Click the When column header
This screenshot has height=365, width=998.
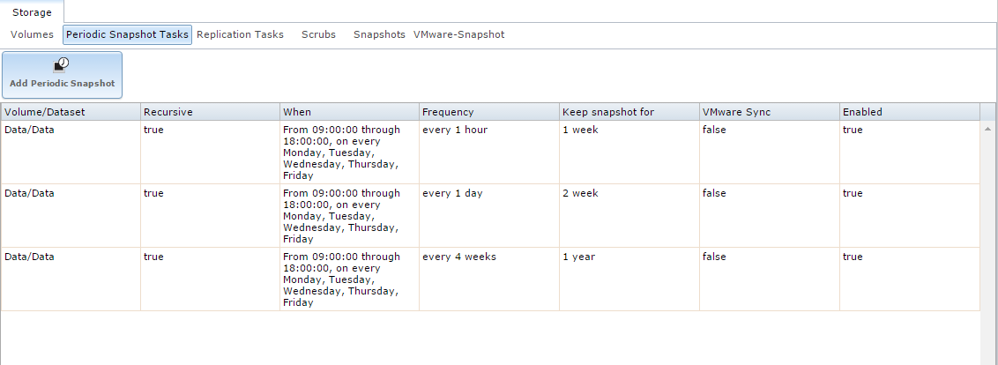click(349, 112)
